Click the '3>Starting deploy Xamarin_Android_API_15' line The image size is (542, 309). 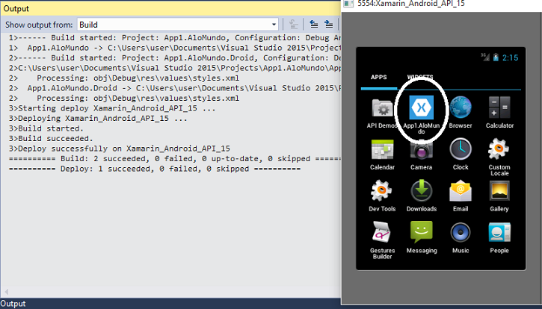[x=112, y=108]
